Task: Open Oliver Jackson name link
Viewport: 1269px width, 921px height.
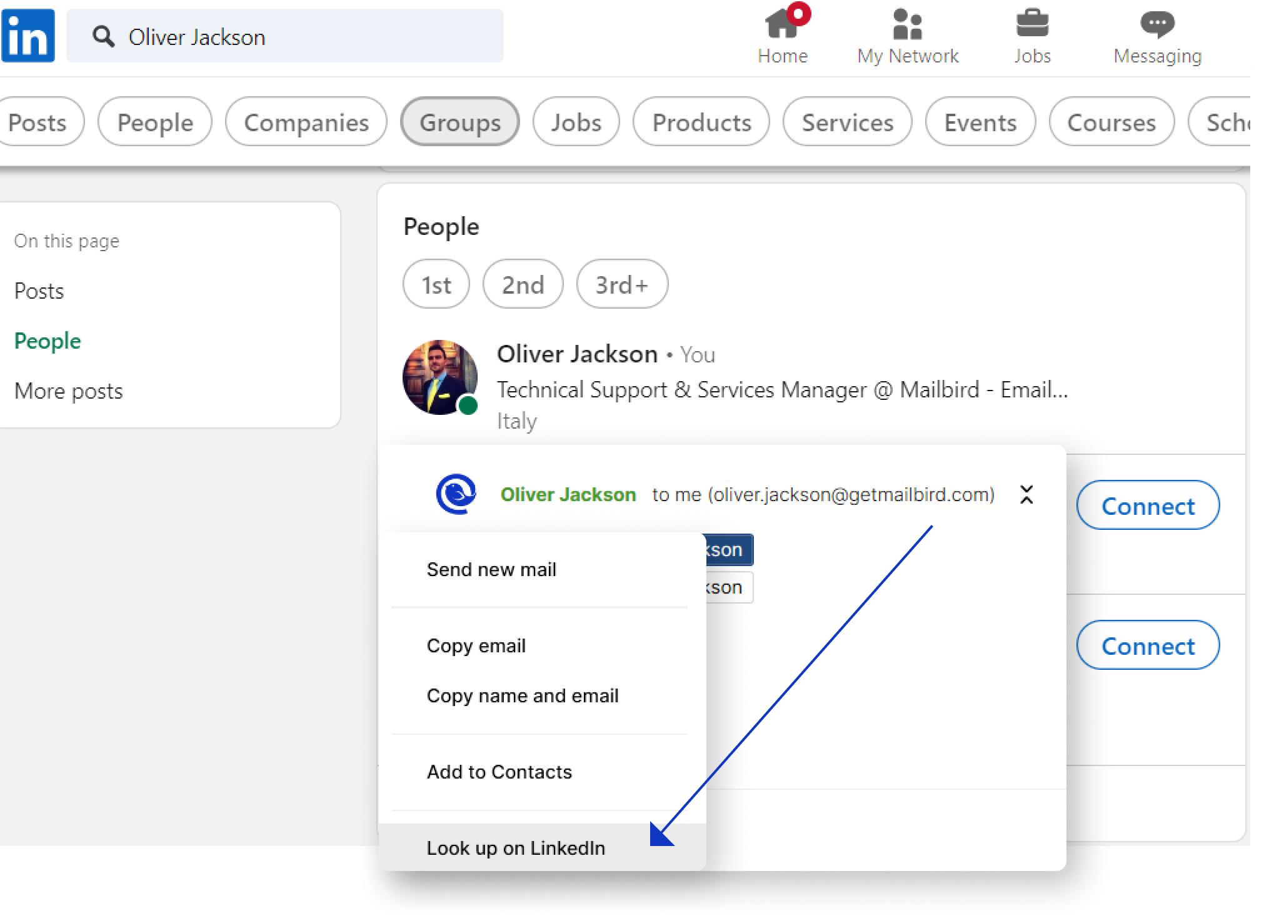Action: (x=577, y=354)
